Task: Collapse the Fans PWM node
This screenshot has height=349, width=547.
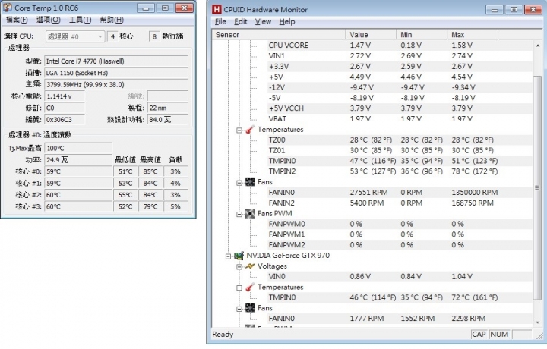Action: tap(239, 214)
